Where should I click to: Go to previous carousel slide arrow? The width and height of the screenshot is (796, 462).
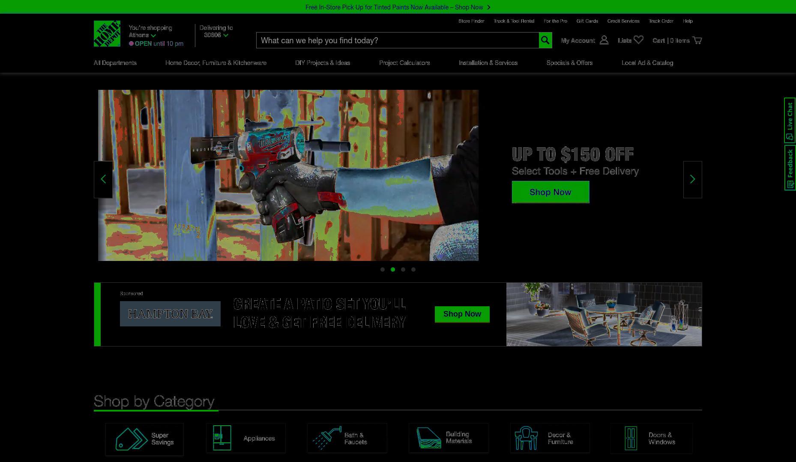(x=103, y=179)
